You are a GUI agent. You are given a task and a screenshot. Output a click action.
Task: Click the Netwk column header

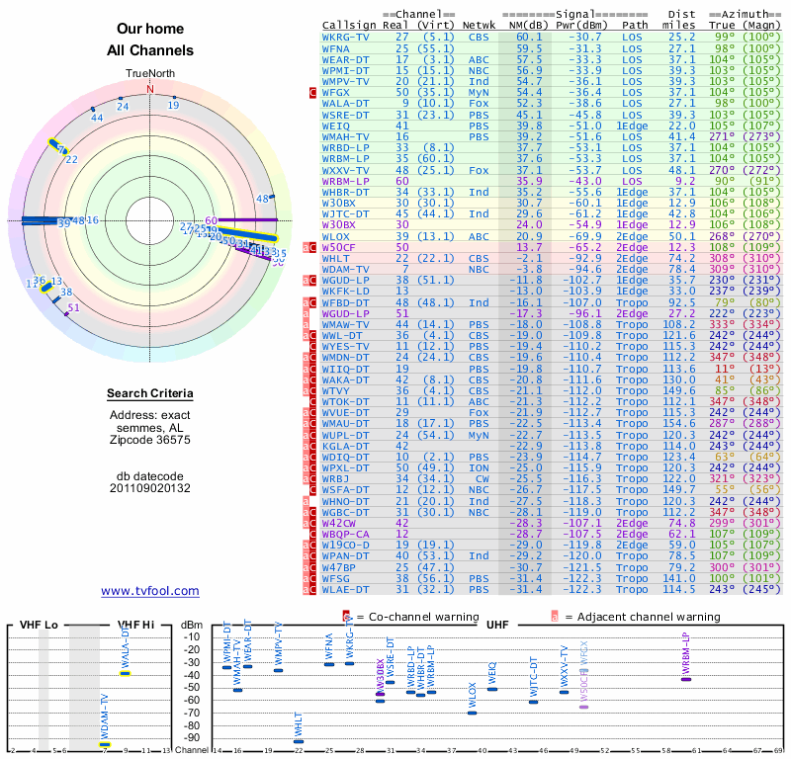coord(480,26)
